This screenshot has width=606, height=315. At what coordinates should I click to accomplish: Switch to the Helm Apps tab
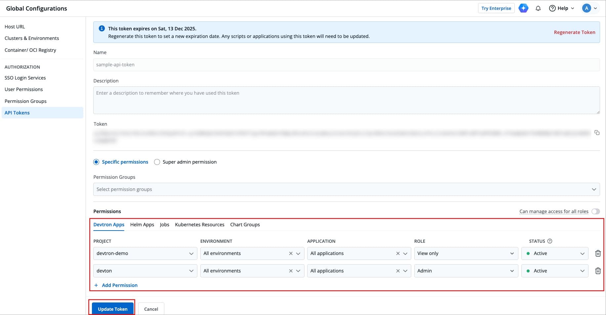coord(142,225)
